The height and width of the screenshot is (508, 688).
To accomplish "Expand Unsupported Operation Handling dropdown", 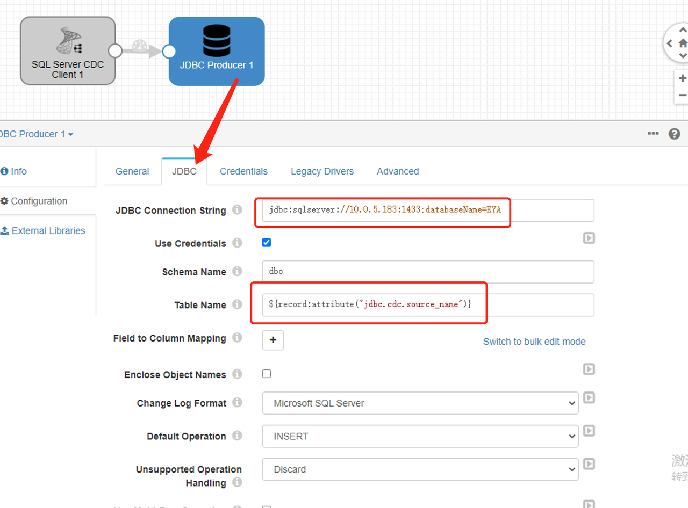I will point(420,469).
